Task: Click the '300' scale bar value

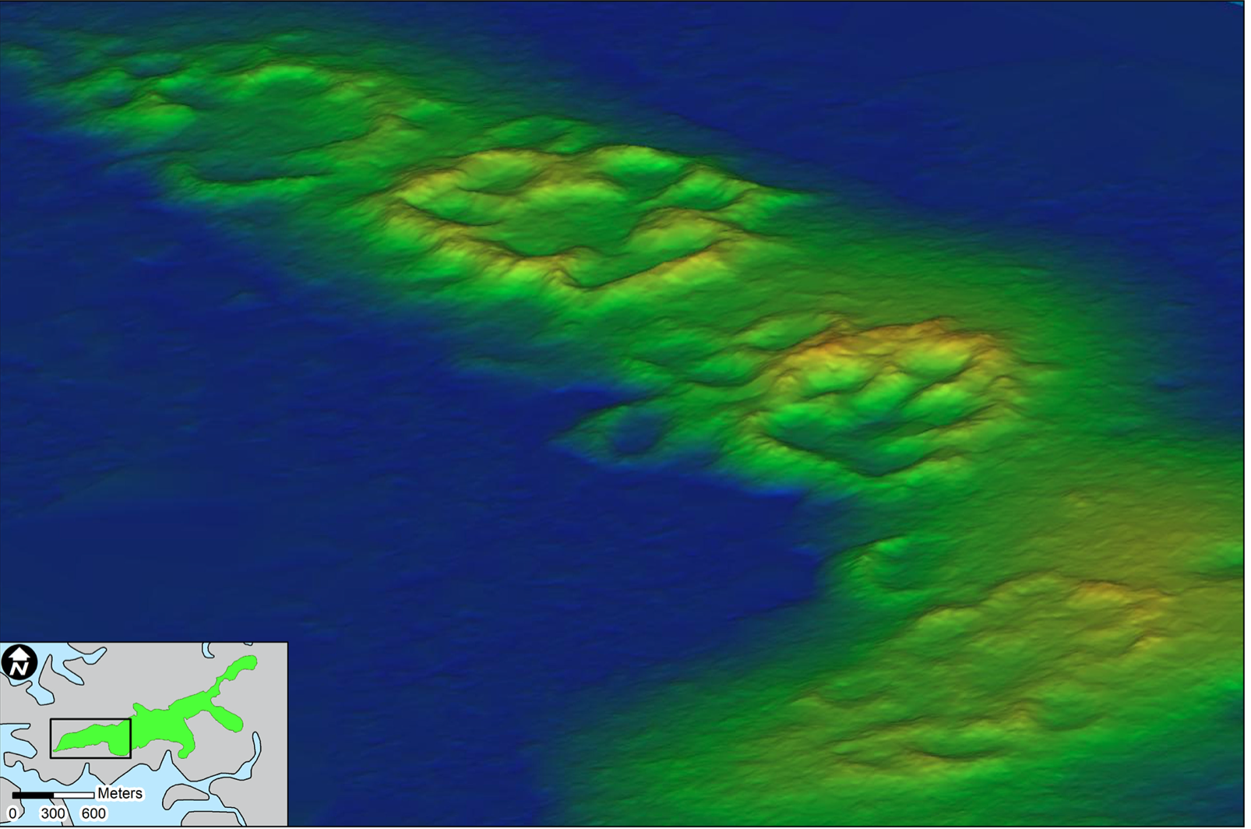Action: click(x=53, y=814)
